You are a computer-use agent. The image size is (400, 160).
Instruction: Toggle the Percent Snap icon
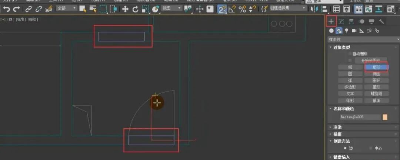(242, 9)
